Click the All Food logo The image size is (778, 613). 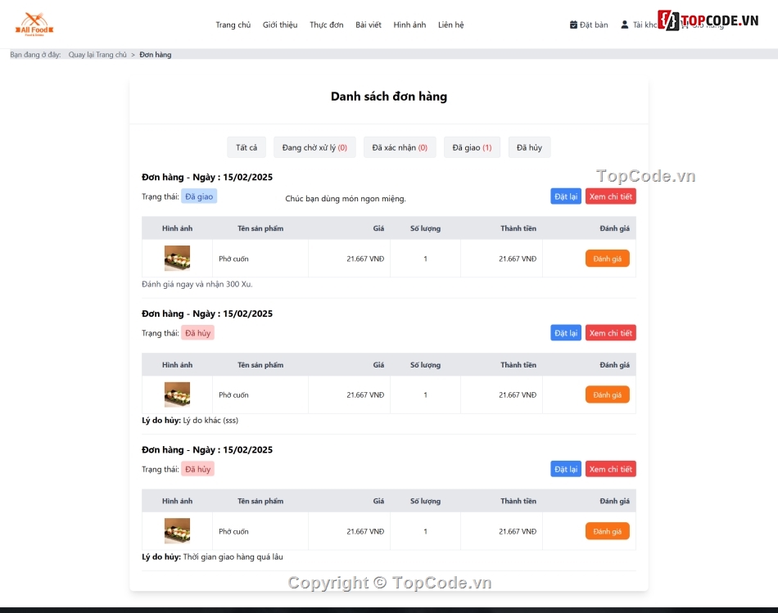[34, 25]
